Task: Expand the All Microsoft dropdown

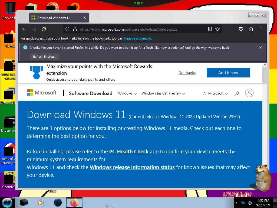Action: [x=216, y=93]
